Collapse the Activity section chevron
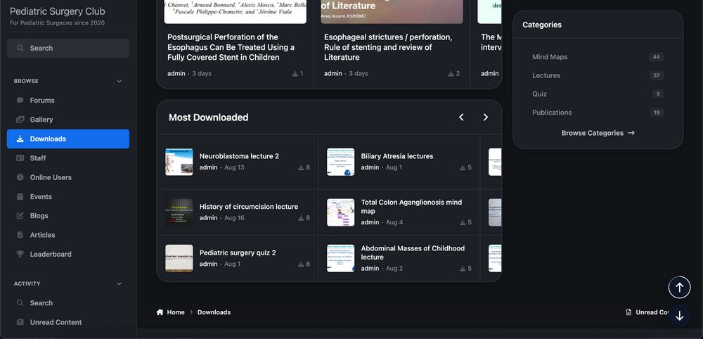This screenshot has height=339, width=703. (x=120, y=284)
